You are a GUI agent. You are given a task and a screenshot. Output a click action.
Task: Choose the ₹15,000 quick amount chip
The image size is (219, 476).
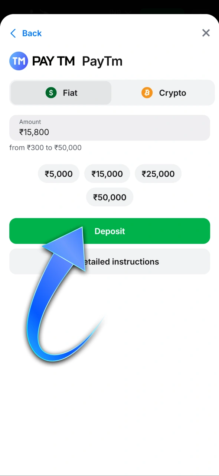[107, 174]
